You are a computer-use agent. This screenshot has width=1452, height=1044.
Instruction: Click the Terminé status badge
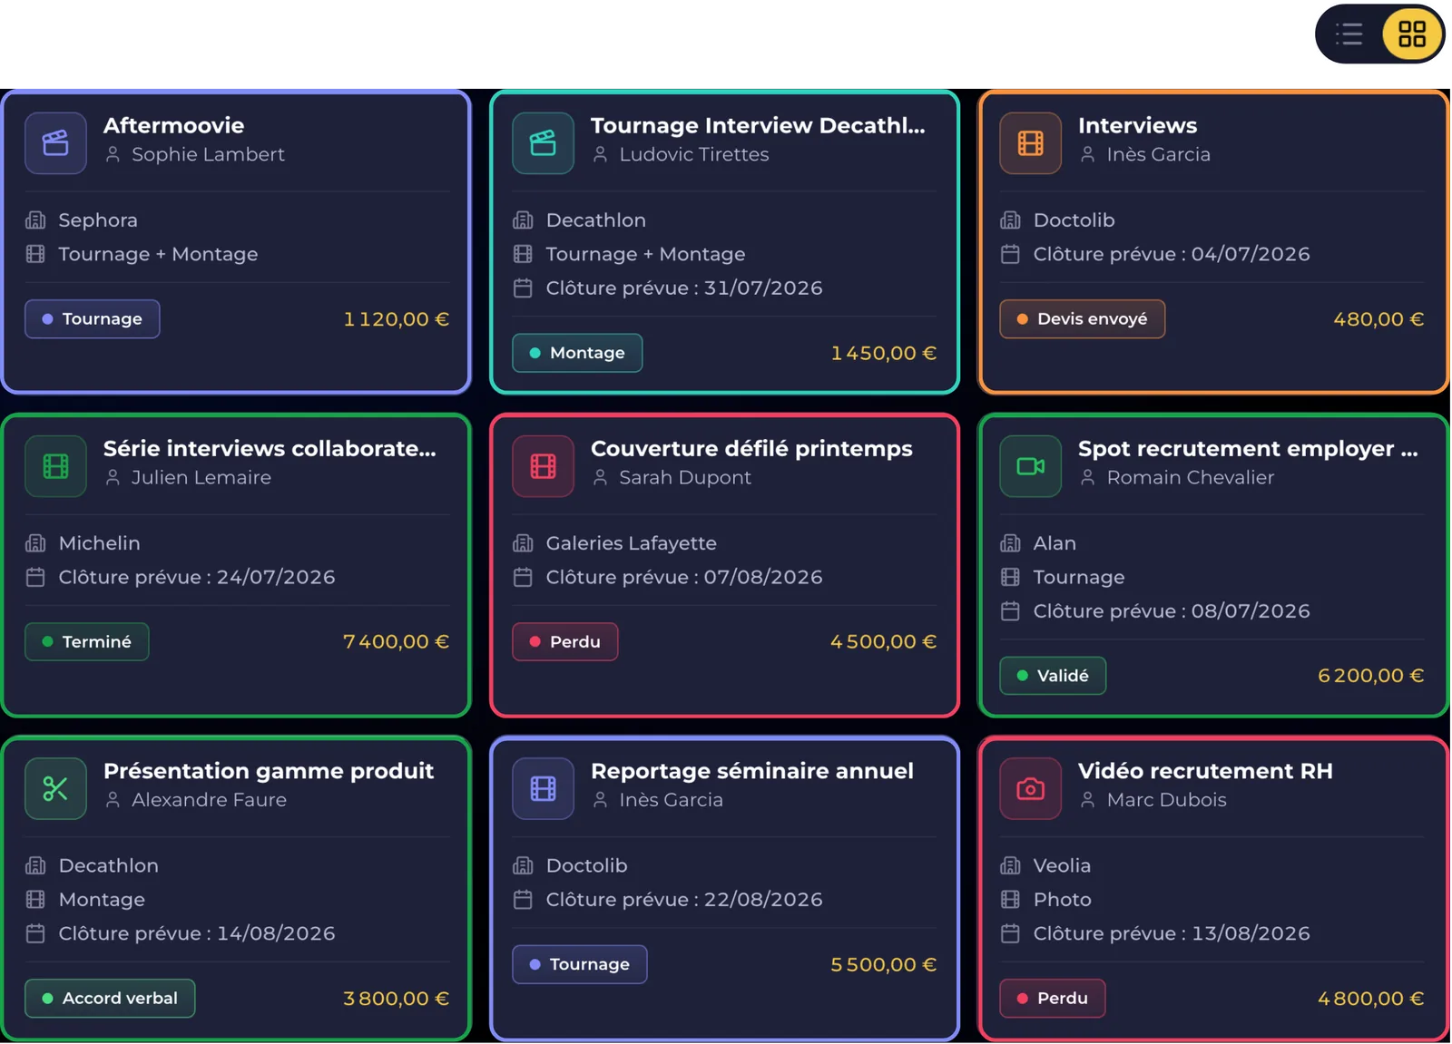click(x=87, y=642)
